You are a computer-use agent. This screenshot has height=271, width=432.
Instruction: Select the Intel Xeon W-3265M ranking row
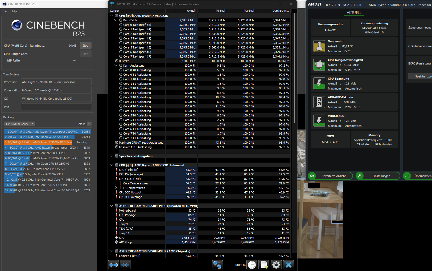(48, 137)
